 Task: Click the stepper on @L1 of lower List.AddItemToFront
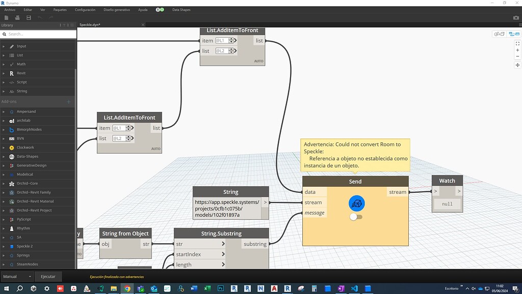[x=128, y=128]
